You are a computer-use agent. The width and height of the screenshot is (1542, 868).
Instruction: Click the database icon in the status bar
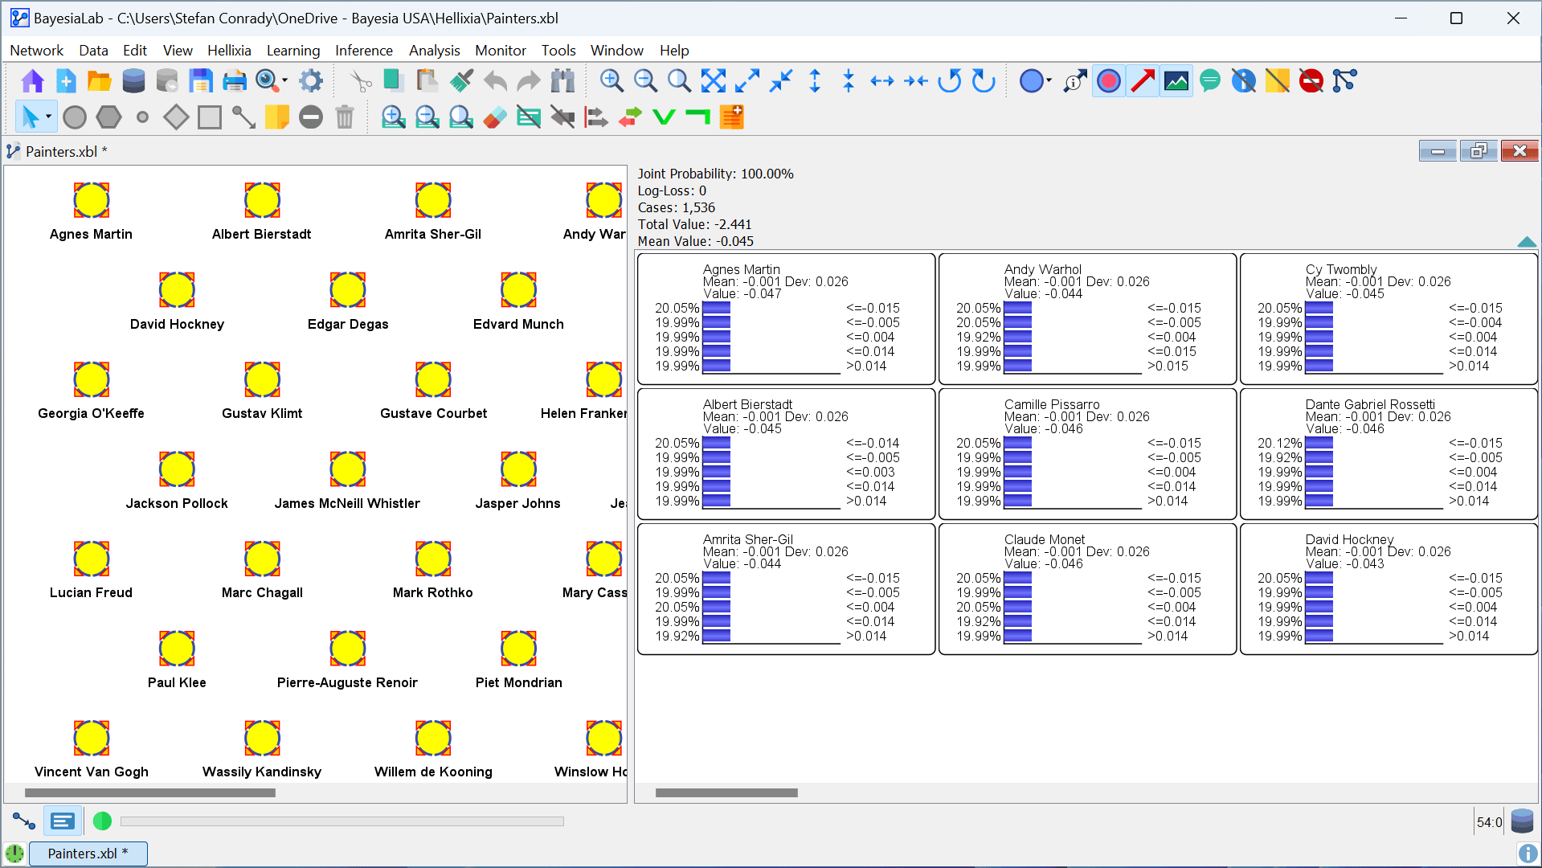[x=1523, y=821]
